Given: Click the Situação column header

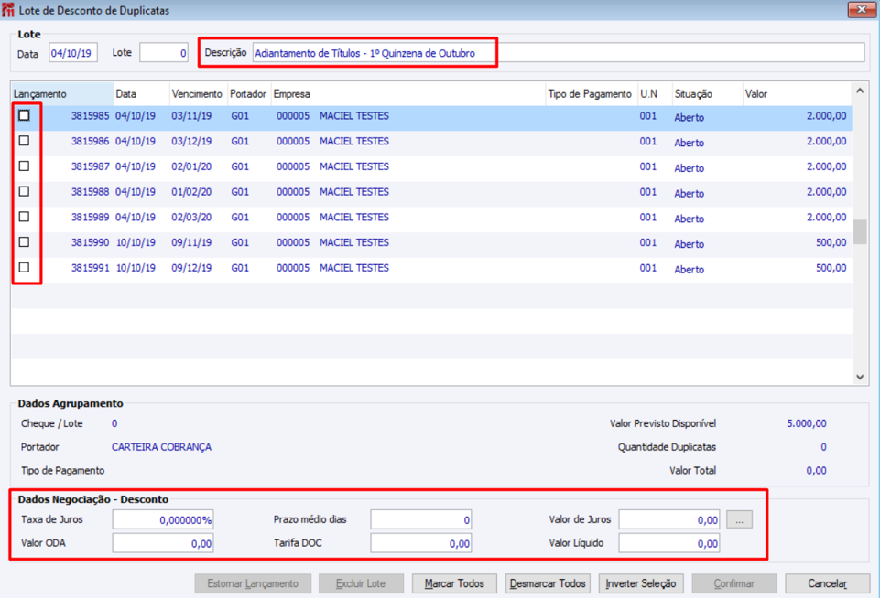Looking at the screenshot, I should [x=707, y=93].
